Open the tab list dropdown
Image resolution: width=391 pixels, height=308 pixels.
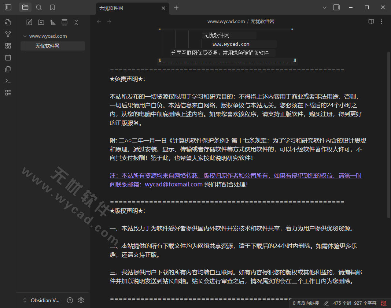point(324,7)
